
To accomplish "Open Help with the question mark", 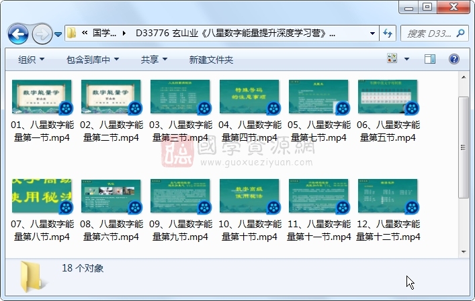I will click(x=454, y=59).
